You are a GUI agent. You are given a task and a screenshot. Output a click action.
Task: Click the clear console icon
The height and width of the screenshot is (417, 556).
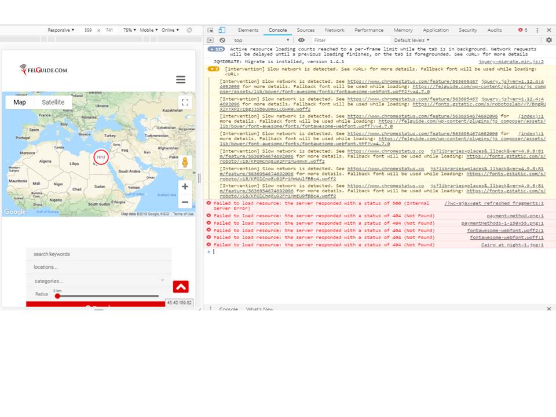(222, 40)
